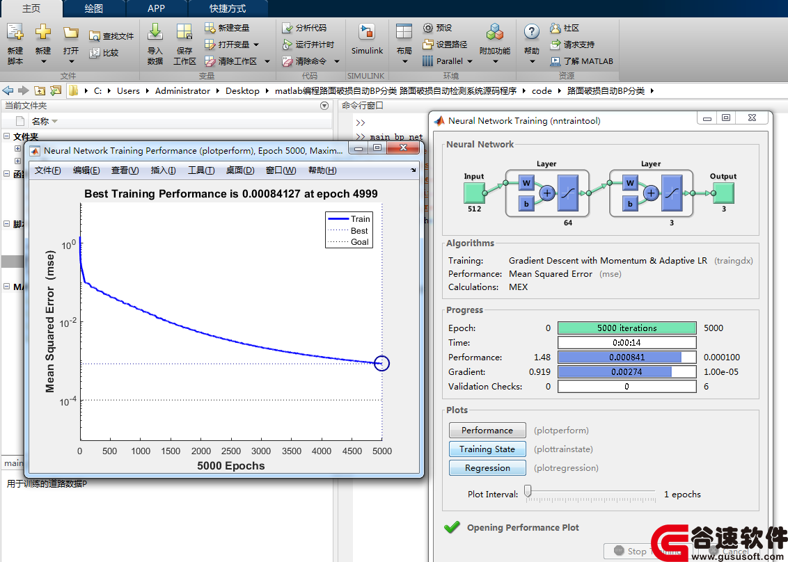788x562 pixels.
Task: Switch to the Shortcuts (快捷方式) tab
Action: [x=228, y=8]
